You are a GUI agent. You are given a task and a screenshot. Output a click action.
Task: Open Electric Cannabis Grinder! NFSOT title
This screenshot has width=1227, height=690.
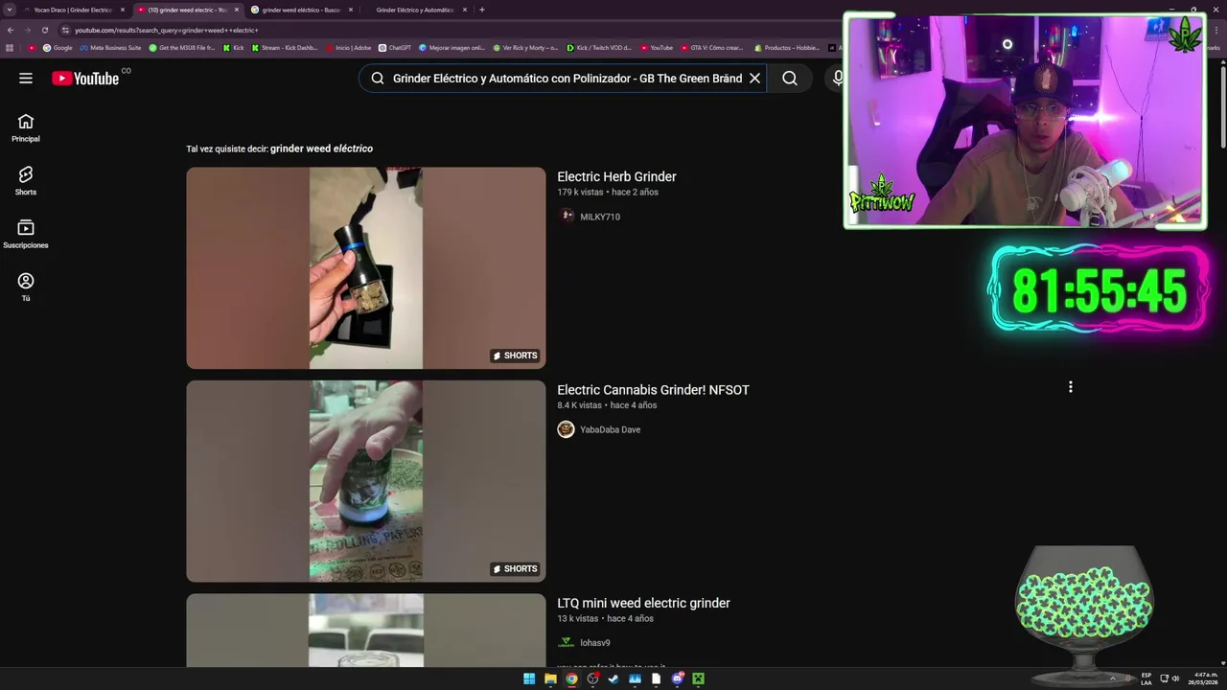point(653,390)
